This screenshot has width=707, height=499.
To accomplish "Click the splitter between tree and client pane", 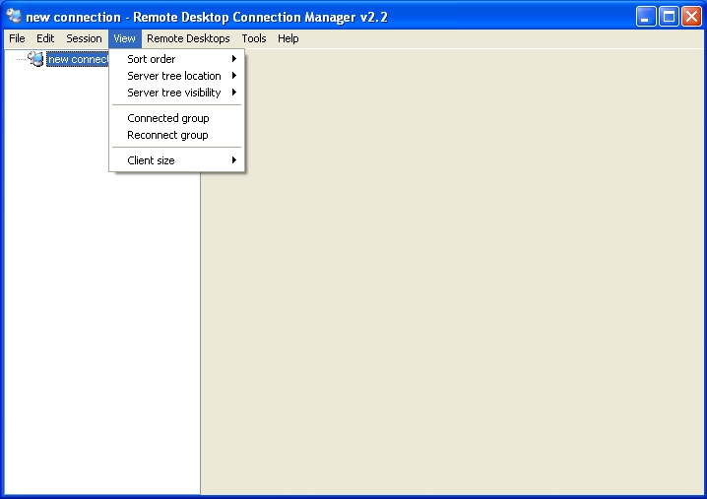I will [201, 334].
